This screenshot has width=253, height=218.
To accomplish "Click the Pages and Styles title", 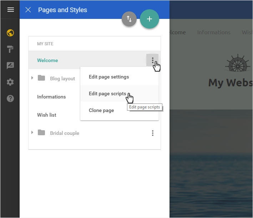I will (x=62, y=10).
